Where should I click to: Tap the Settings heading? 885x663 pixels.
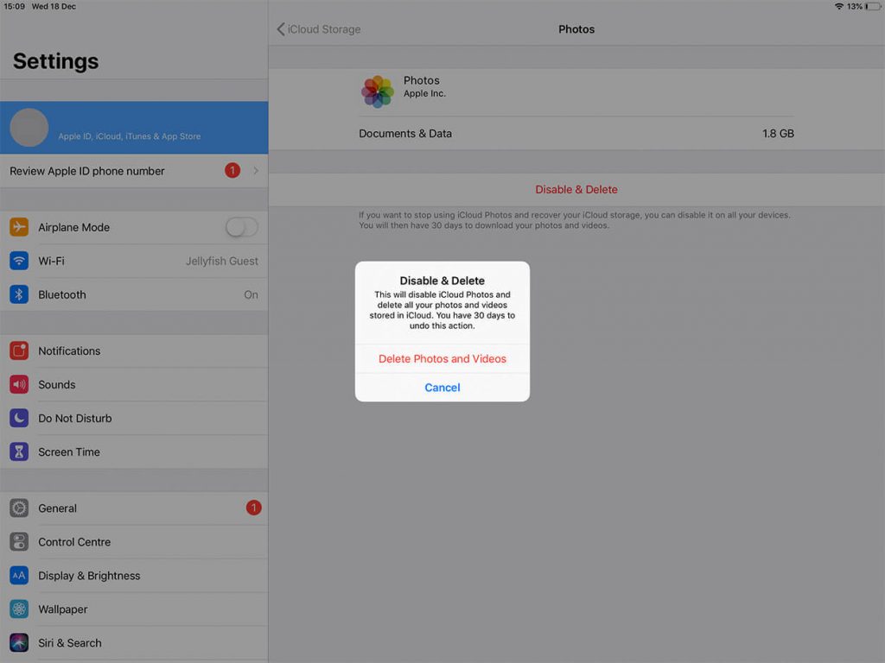[56, 61]
